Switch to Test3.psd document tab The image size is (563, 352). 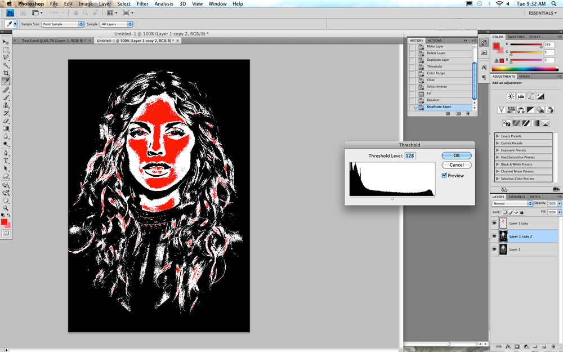(x=53, y=41)
